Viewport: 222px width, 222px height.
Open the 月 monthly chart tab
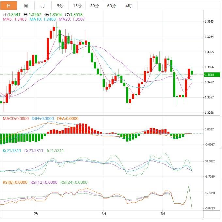pyautogui.click(x=43, y=6)
